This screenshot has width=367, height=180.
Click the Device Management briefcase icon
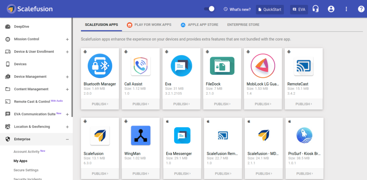[x=8, y=76]
